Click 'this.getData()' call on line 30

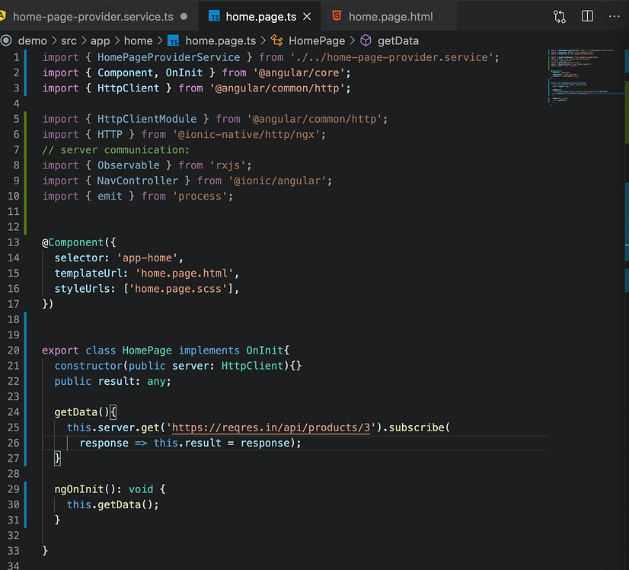click(x=113, y=504)
